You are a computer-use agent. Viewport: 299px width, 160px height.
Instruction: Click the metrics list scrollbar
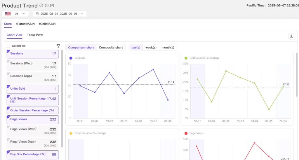pos(62,98)
